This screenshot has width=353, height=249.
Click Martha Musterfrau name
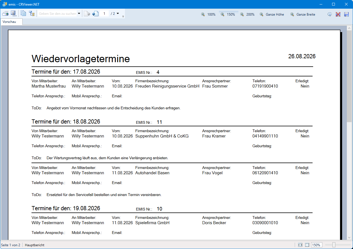(49, 86)
